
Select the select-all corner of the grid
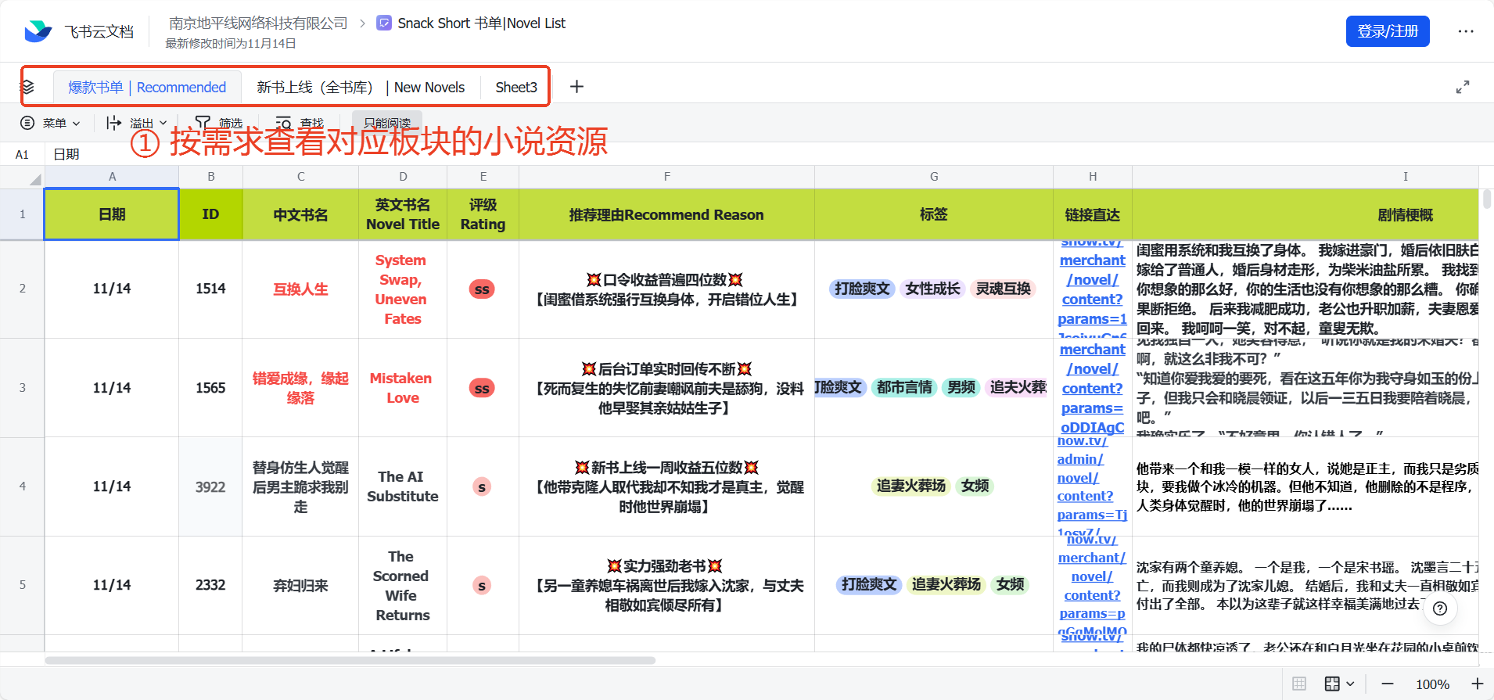tap(22, 178)
